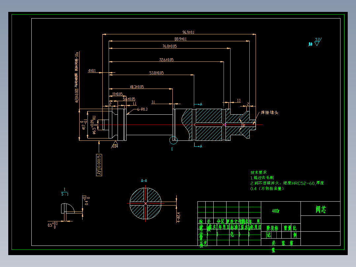Select the 96.9±0.1 overall length dimension
This screenshot has height=267, width=356.
(x=188, y=32)
